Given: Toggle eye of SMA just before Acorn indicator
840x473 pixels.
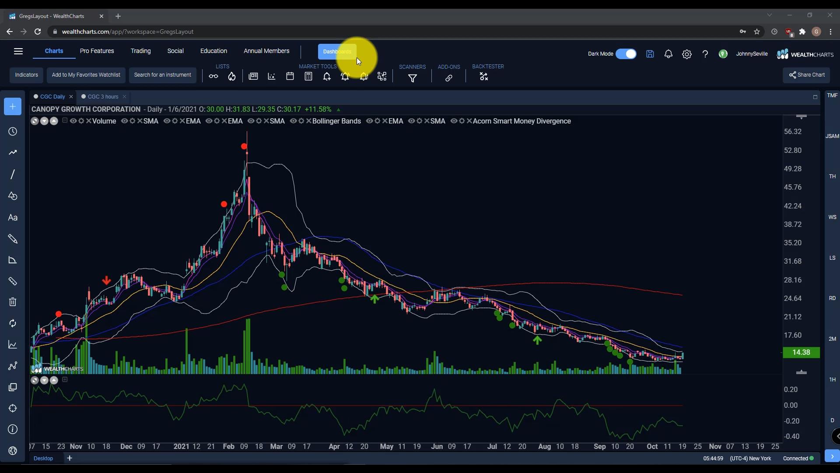Looking at the screenshot, I should pos(411,121).
